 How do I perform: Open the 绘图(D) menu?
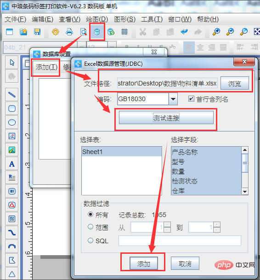(x=97, y=19)
